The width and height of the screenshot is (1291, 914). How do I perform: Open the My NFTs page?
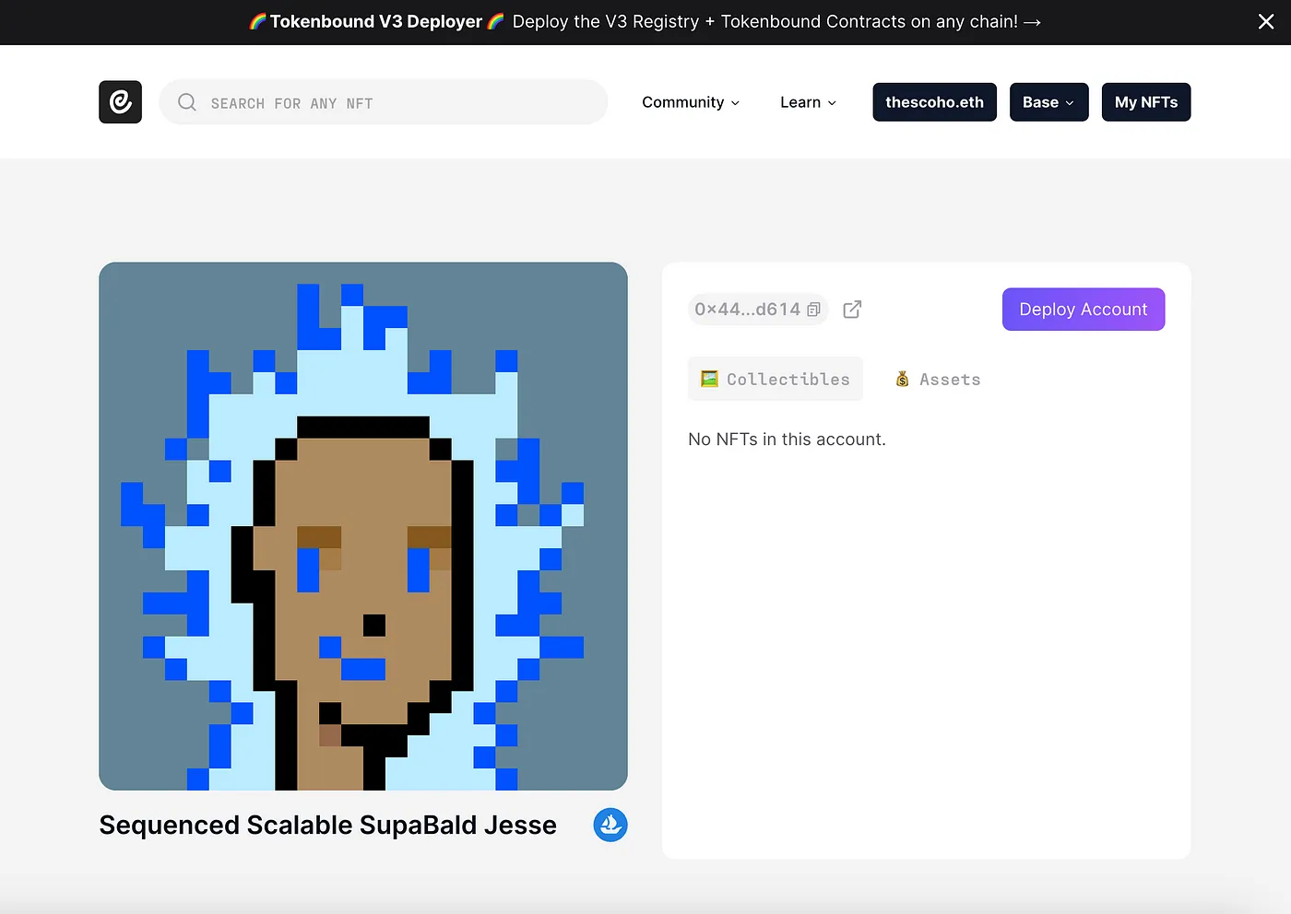(x=1146, y=102)
